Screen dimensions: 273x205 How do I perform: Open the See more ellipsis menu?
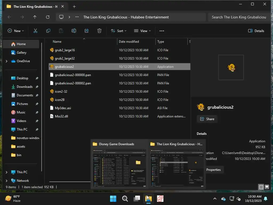(x=162, y=31)
